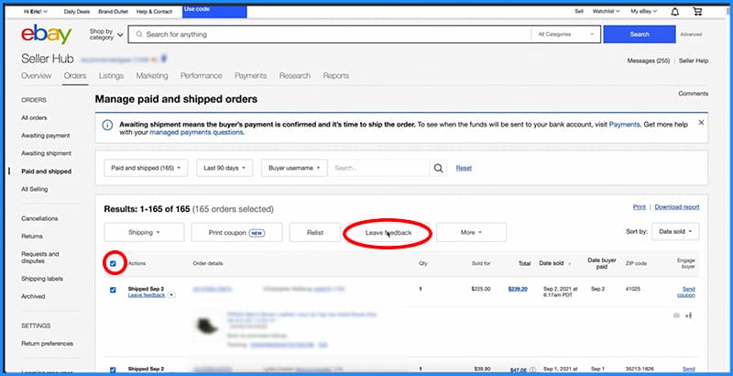Open the Shipping bulk action dropdown
The height and width of the screenshot is (376, 733).
tap(144, 232)
